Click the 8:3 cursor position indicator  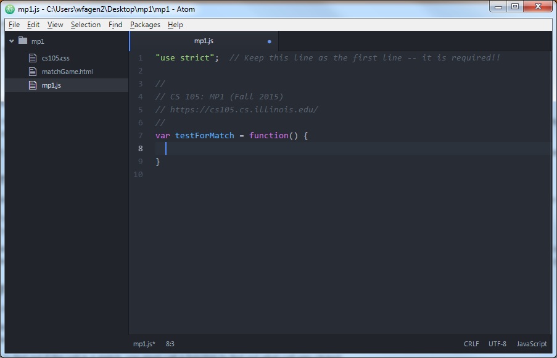pyautogui.click(x=170, y=344)
